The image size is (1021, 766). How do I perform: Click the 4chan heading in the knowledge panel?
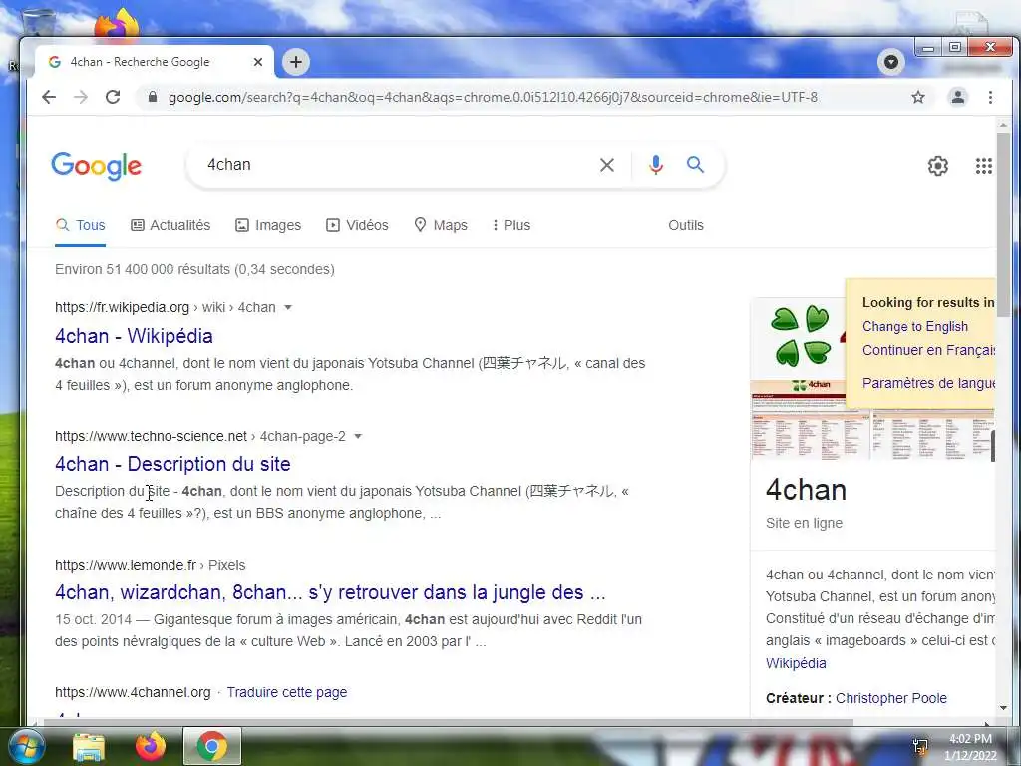[806, 490]
